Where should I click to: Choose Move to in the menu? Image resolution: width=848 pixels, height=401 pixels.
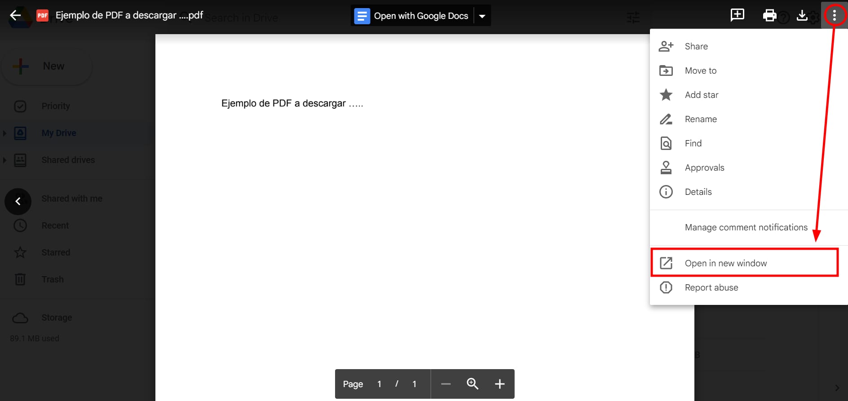[700, 71]
